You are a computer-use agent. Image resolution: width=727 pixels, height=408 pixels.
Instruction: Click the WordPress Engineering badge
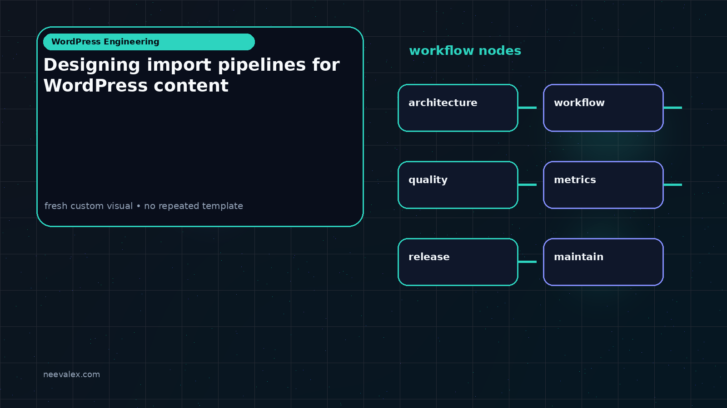point(149,42)
